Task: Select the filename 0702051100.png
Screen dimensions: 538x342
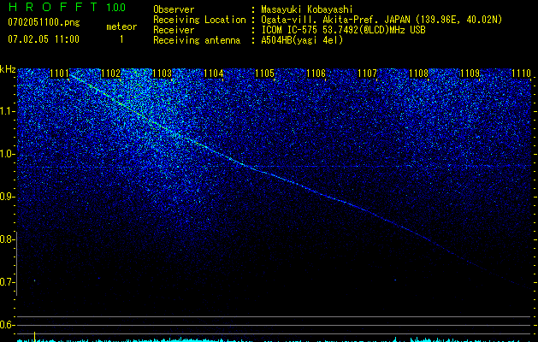Action: pos(44,22)
